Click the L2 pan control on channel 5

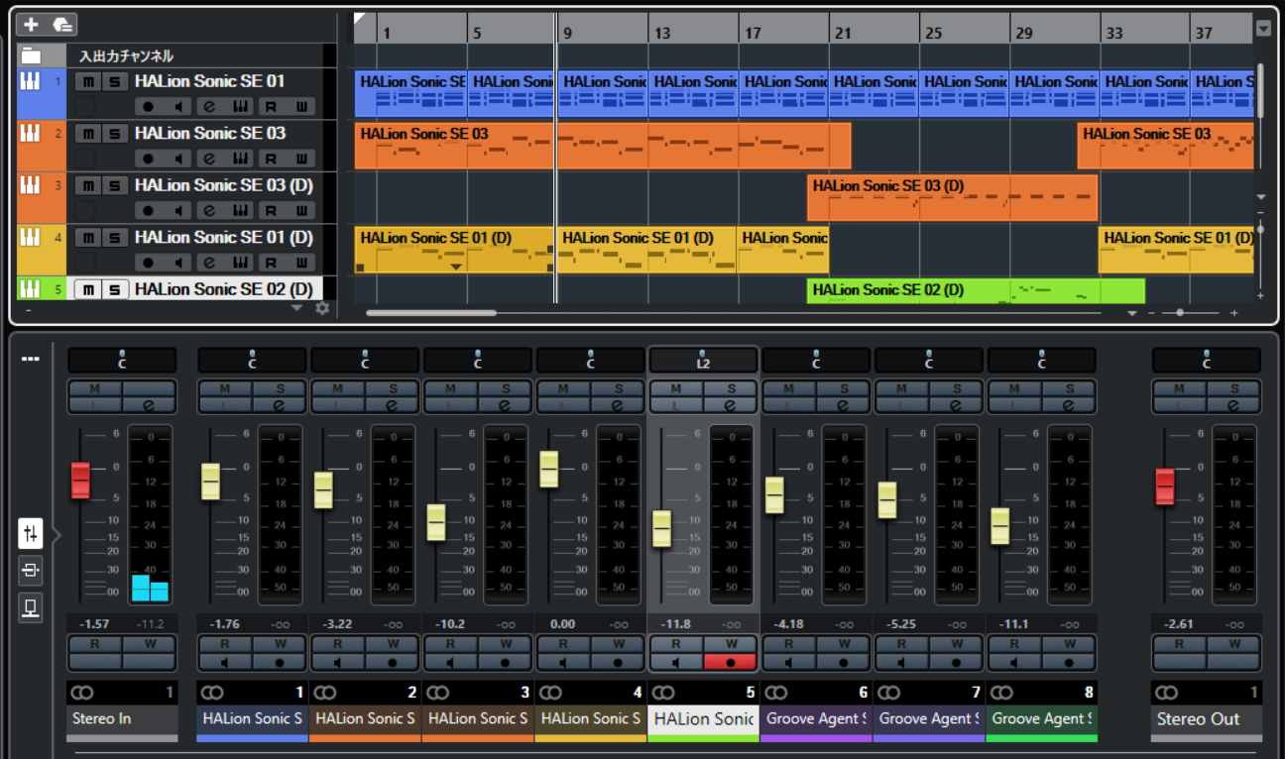click(x=704, y=359)
